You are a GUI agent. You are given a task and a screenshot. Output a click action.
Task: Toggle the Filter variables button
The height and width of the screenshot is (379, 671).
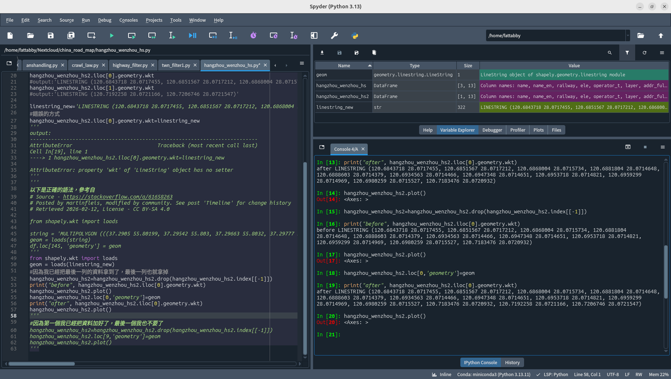[x=627, y=53]
